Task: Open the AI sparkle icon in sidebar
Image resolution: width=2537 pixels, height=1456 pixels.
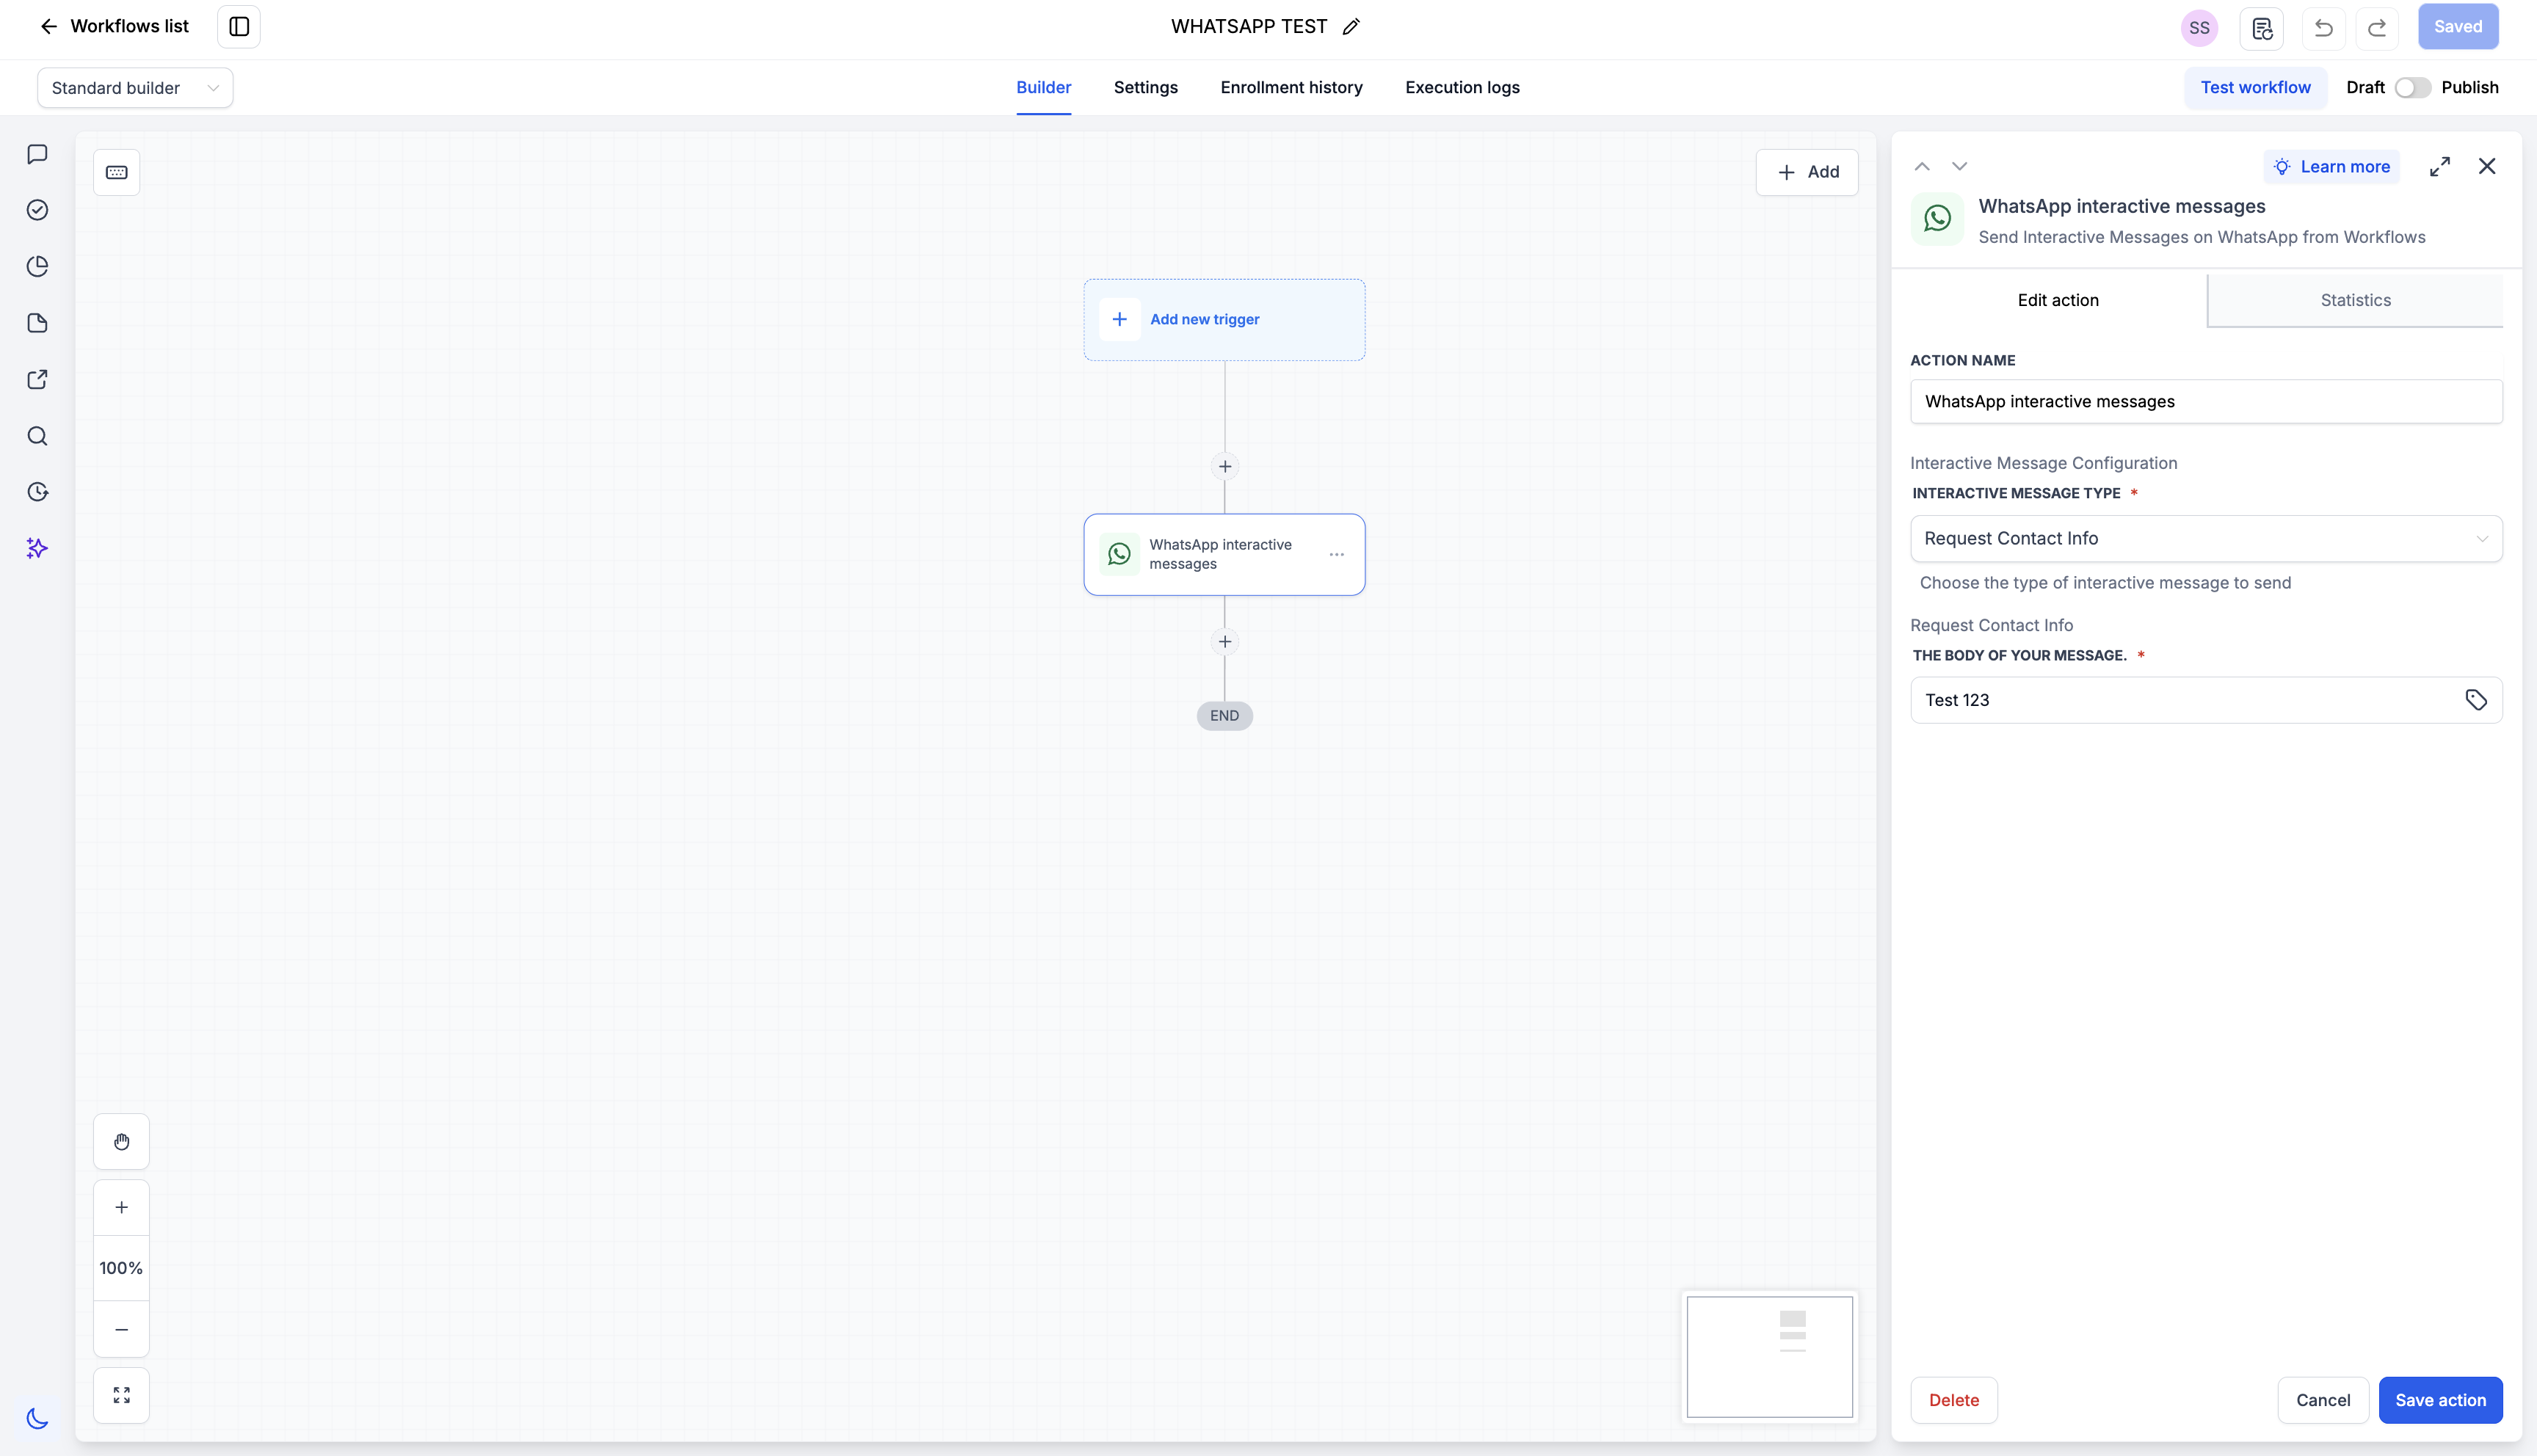Action: (x=37, y=548)
